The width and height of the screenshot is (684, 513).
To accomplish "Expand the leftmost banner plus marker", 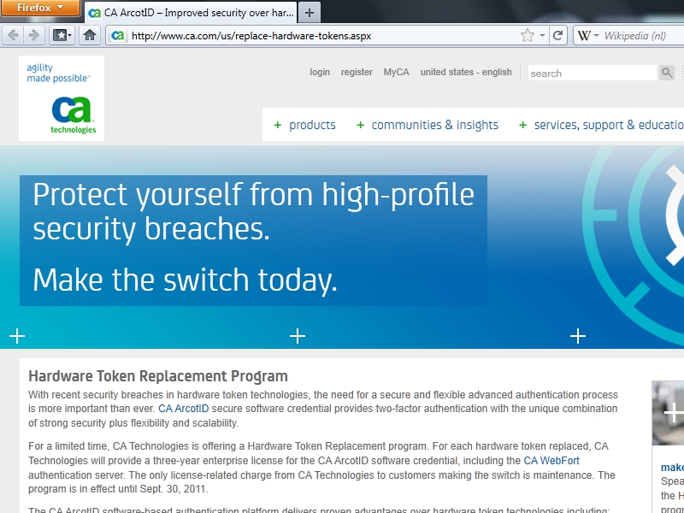I will [x=17, y=336].
